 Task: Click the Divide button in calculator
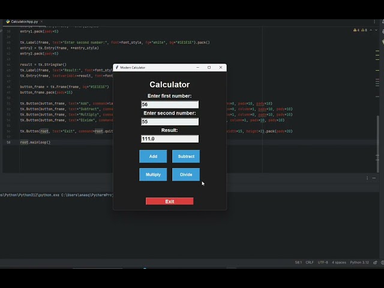[x=186, y=175]
